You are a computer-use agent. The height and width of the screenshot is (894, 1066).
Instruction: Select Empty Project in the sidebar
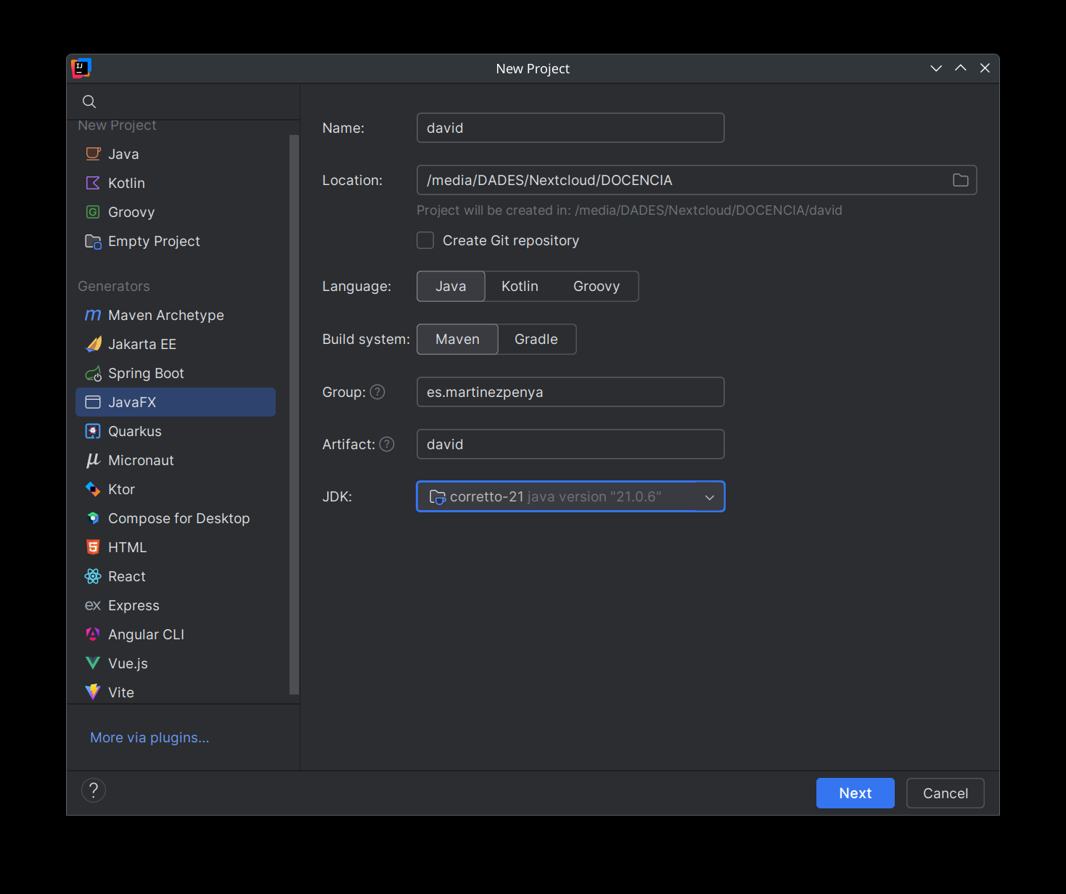pyautogui.click(x=154, y=241)
